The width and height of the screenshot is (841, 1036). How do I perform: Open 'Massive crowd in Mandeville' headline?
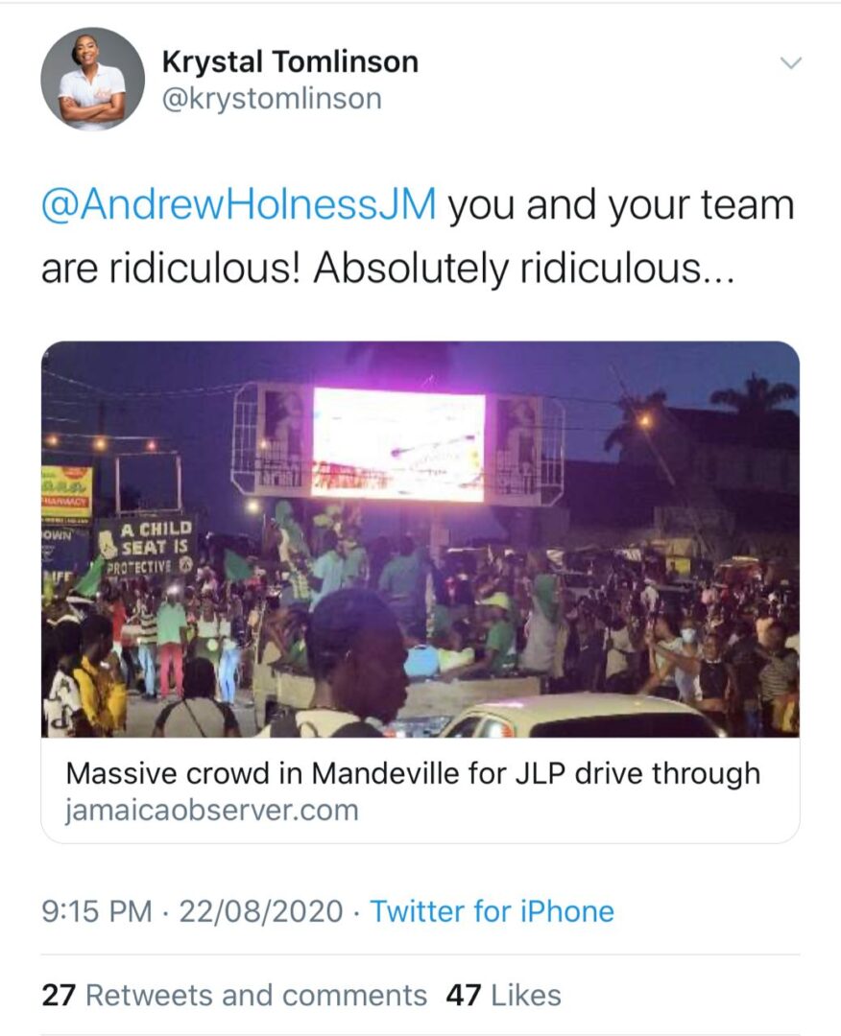tap(413, 773)
